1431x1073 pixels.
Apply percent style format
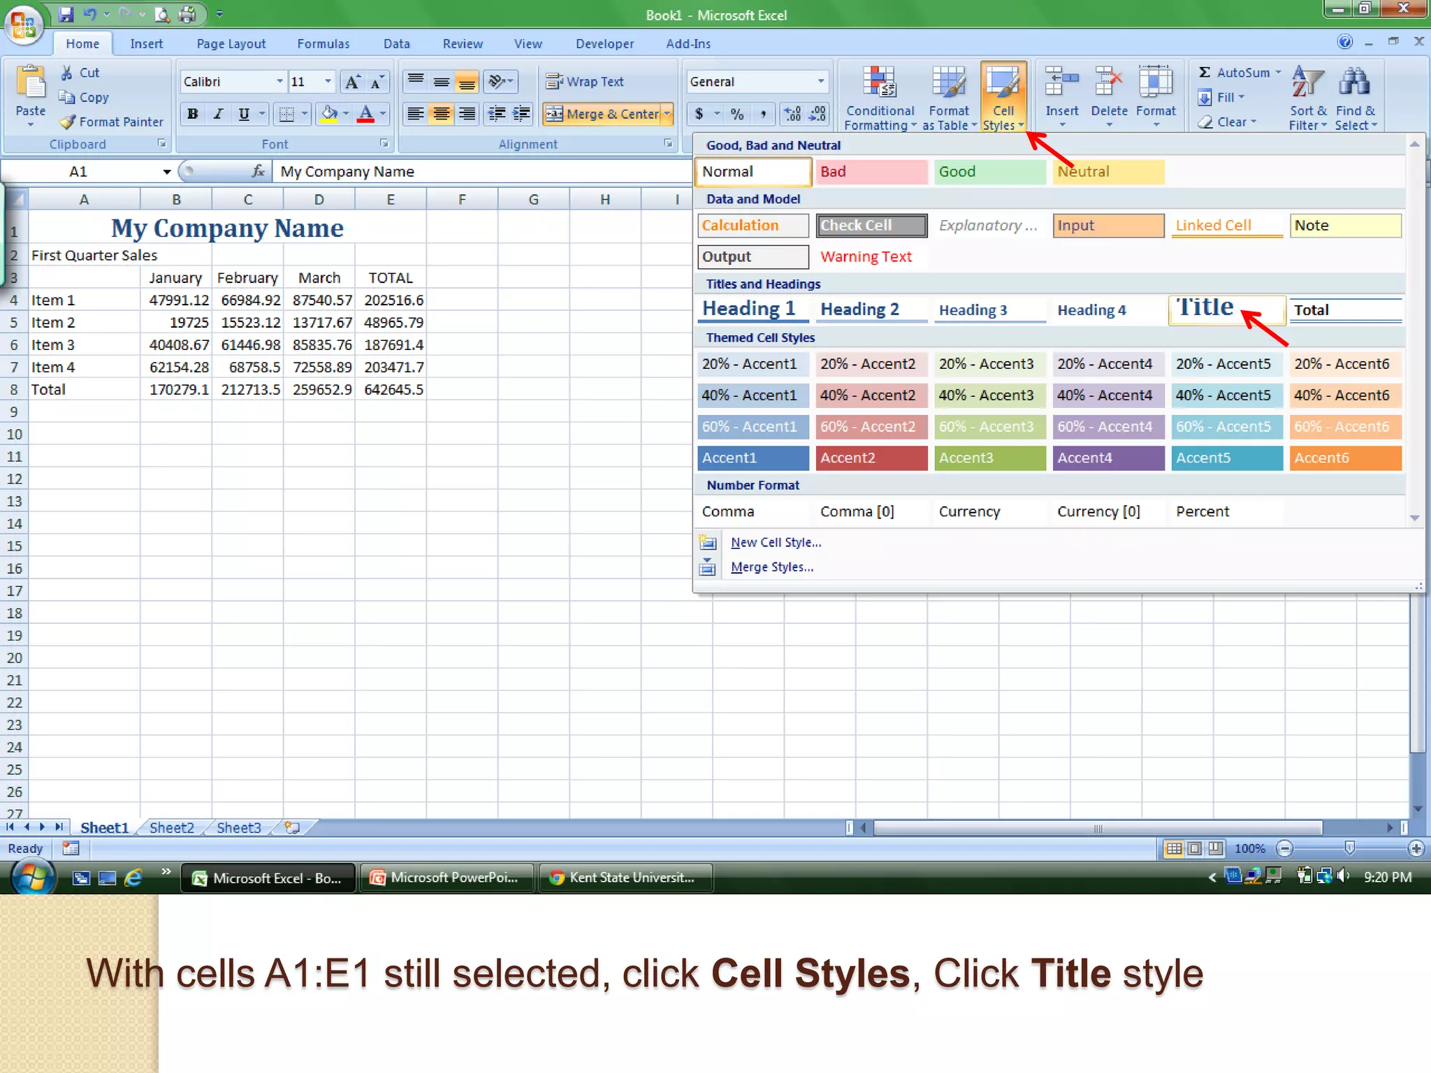tap(737, 114)
